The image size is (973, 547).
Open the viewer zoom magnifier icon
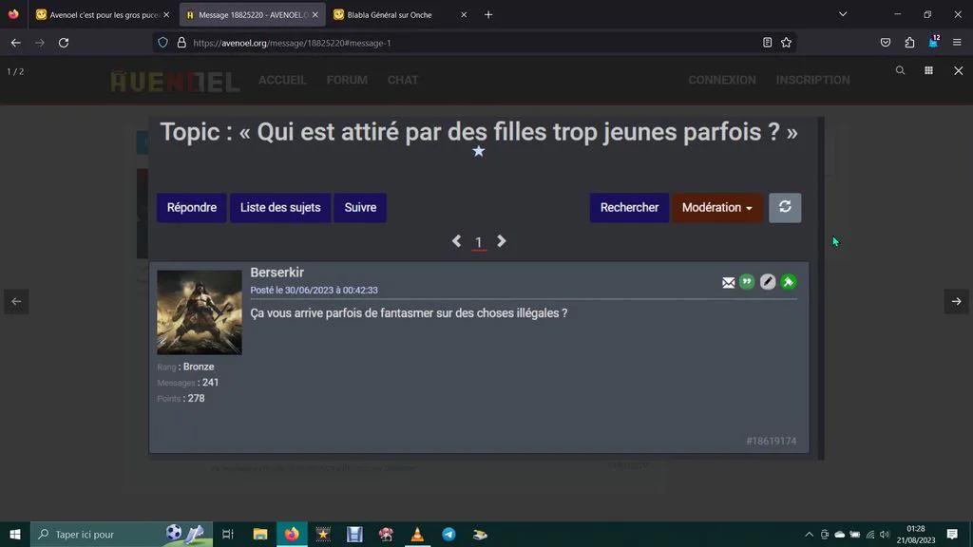[x=900, y=70]
